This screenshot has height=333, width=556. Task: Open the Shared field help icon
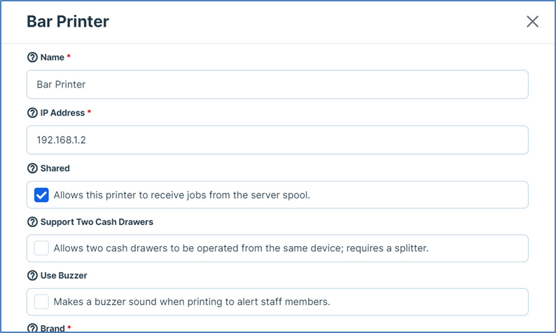(32, 168)
